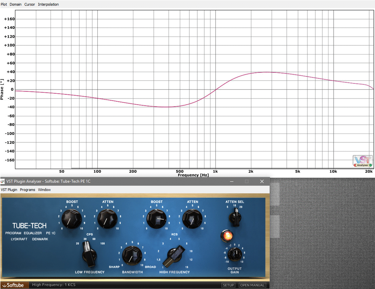
Task: Click the low frequency BOOST knob
Action: tap(71, 219)
